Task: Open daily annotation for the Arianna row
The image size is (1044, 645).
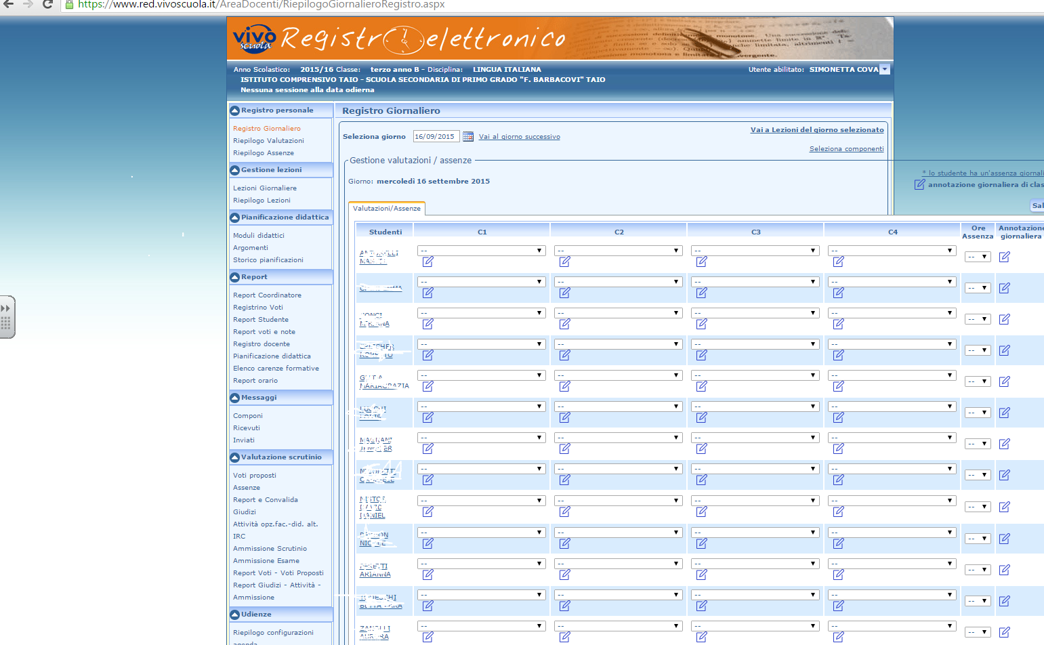Action: pos(1005,570)
